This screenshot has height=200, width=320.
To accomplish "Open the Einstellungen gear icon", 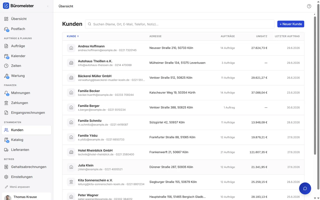I will point(6,177).
